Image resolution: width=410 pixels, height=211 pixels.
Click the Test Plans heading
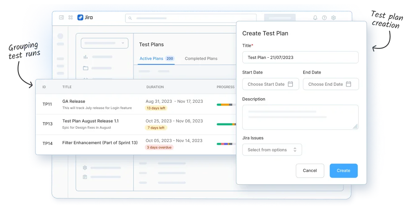(x=151, y=44)
